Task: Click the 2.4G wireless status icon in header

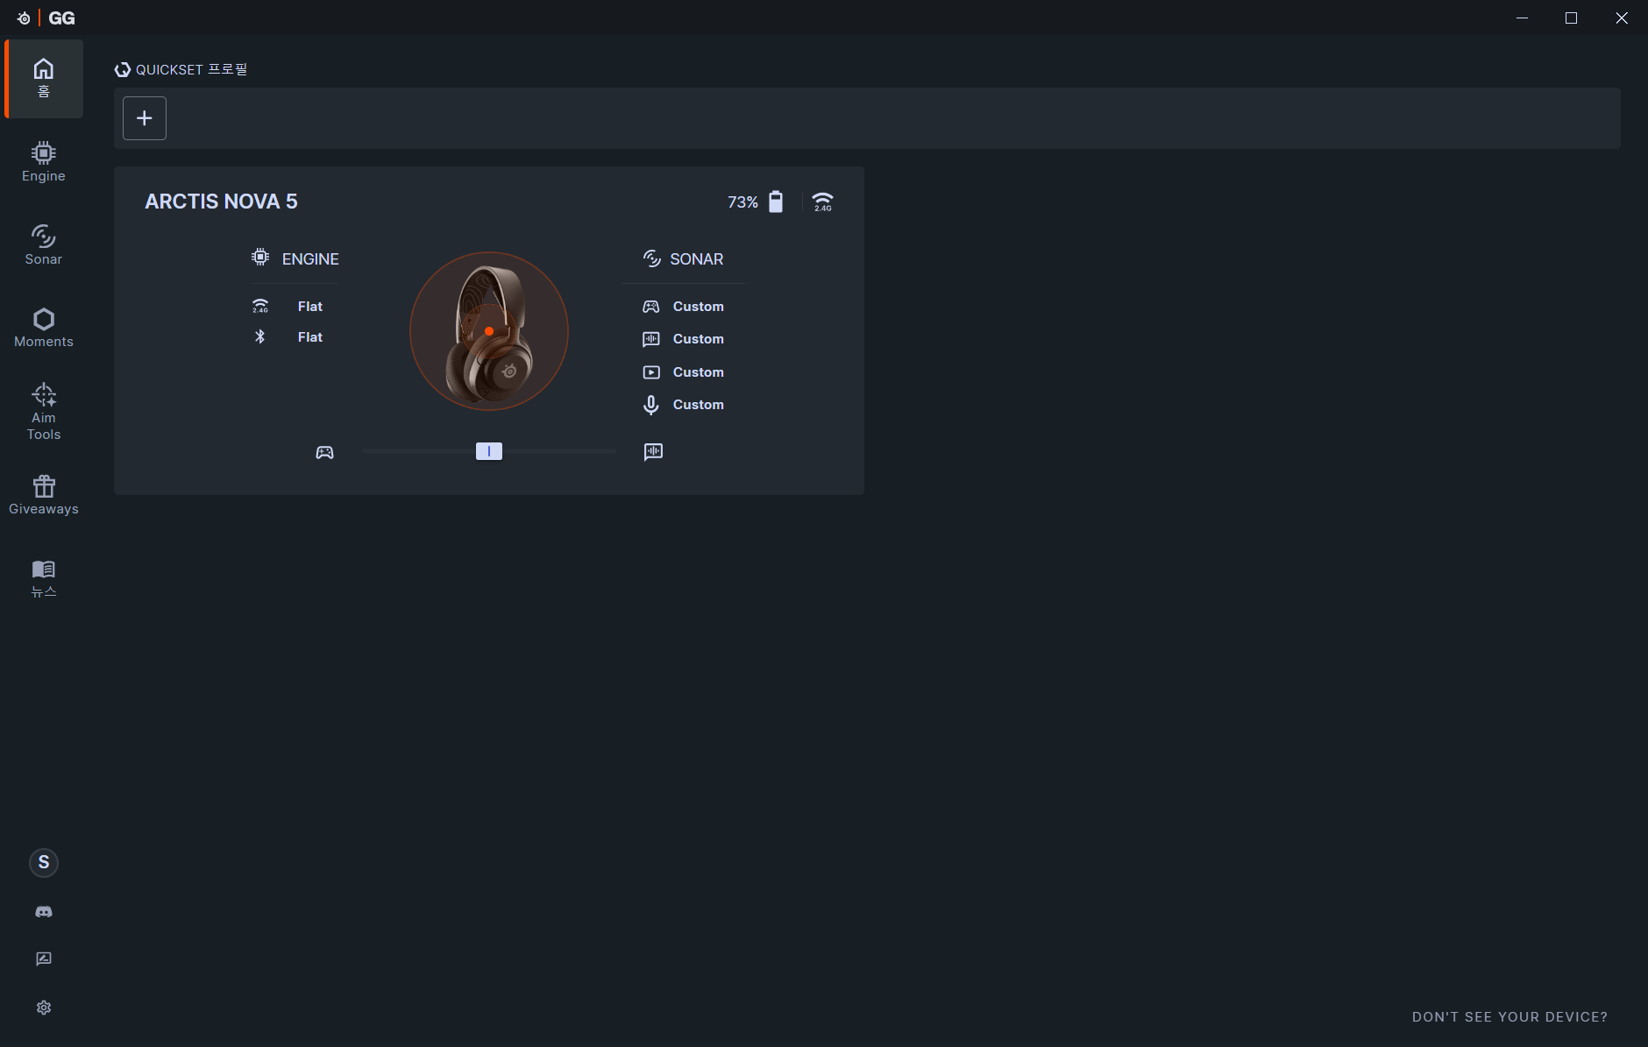Action: tap(822, 202)
